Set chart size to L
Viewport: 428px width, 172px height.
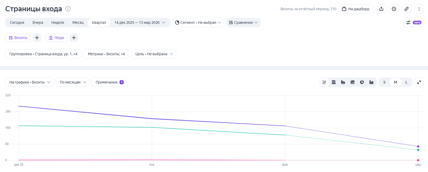[407, 82]
